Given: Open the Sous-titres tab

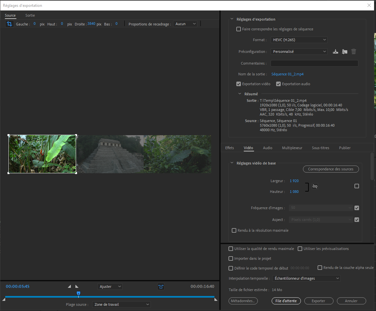Looking at the screenshot, I should tap(321, 148).
